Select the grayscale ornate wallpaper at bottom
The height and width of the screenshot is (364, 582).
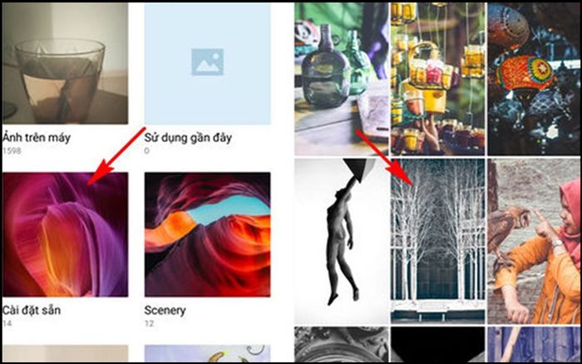(x=342, y=344)
